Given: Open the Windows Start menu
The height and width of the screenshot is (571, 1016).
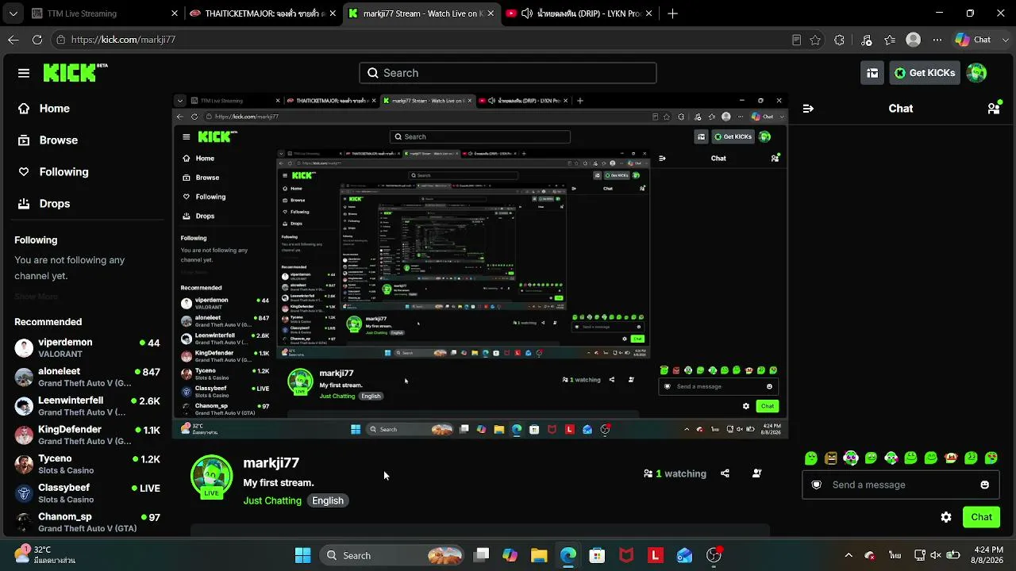Looking at the screenshot, I should point(303,555).
